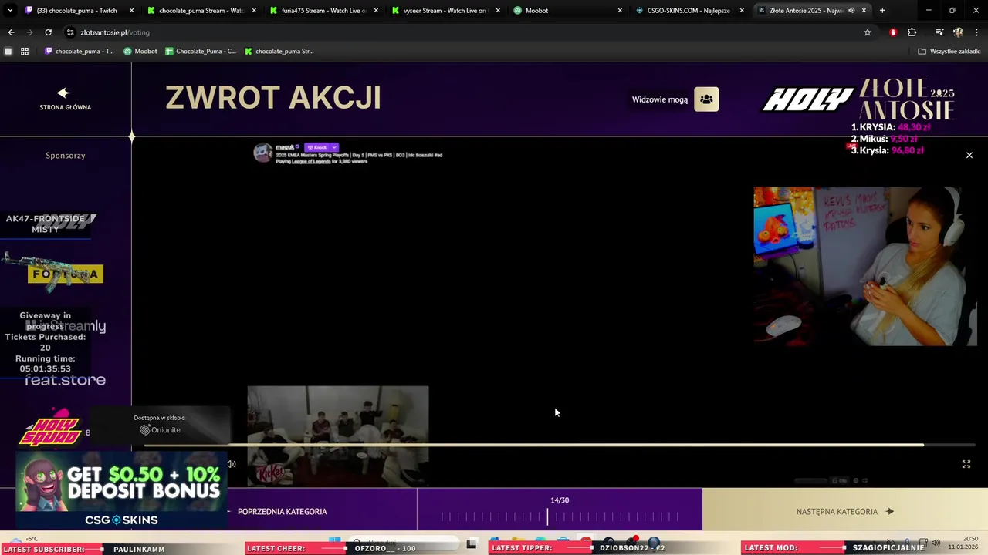Viewport: 988px width, 555px height.
Task: Open the Chrome three-dot menu
Action: coord(976,32)
